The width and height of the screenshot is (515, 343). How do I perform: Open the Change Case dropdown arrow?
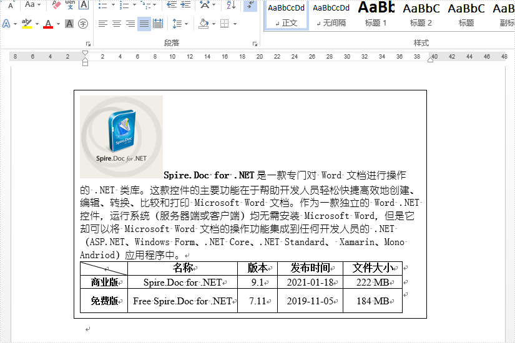(x=39, y=4)
